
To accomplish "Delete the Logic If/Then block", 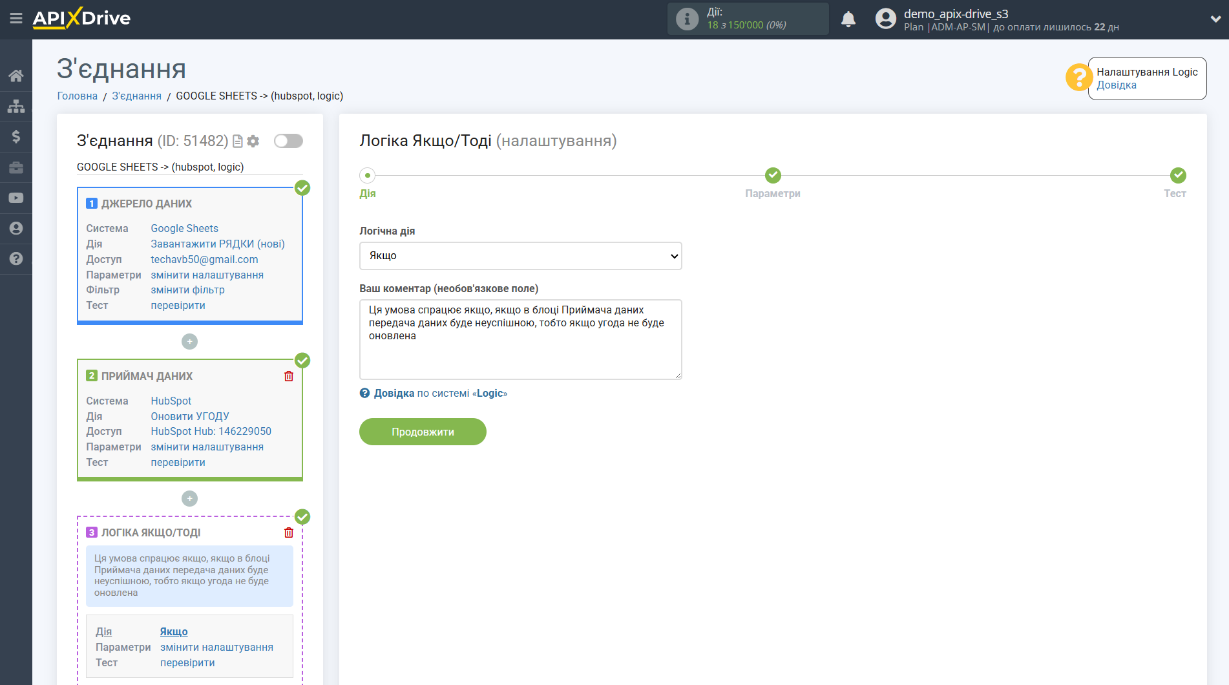I will pyautogui.click(x=289, y=532).
